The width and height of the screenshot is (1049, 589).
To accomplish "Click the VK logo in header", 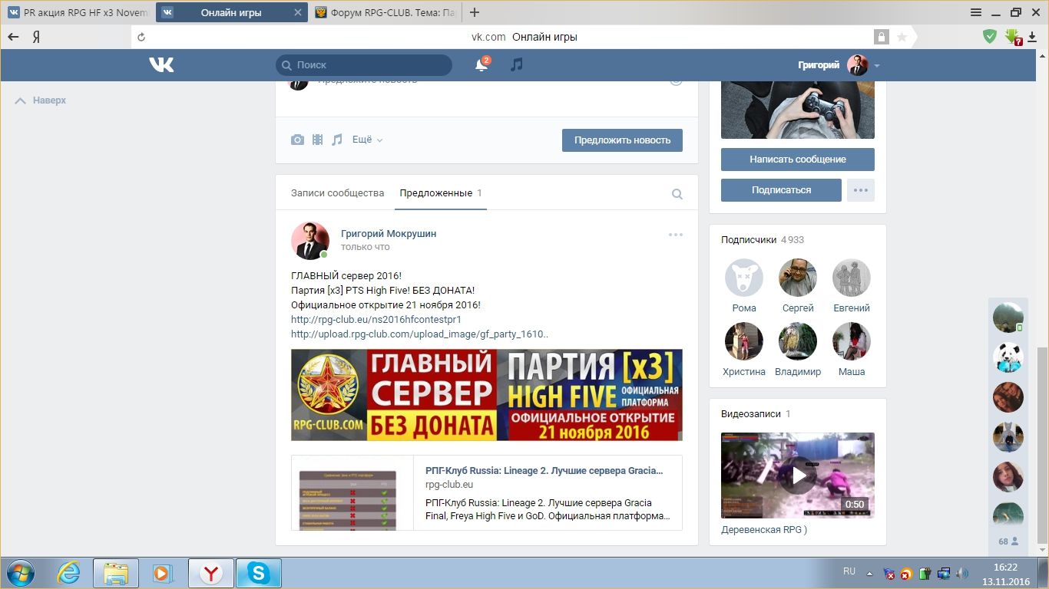I will coord(161,65).
